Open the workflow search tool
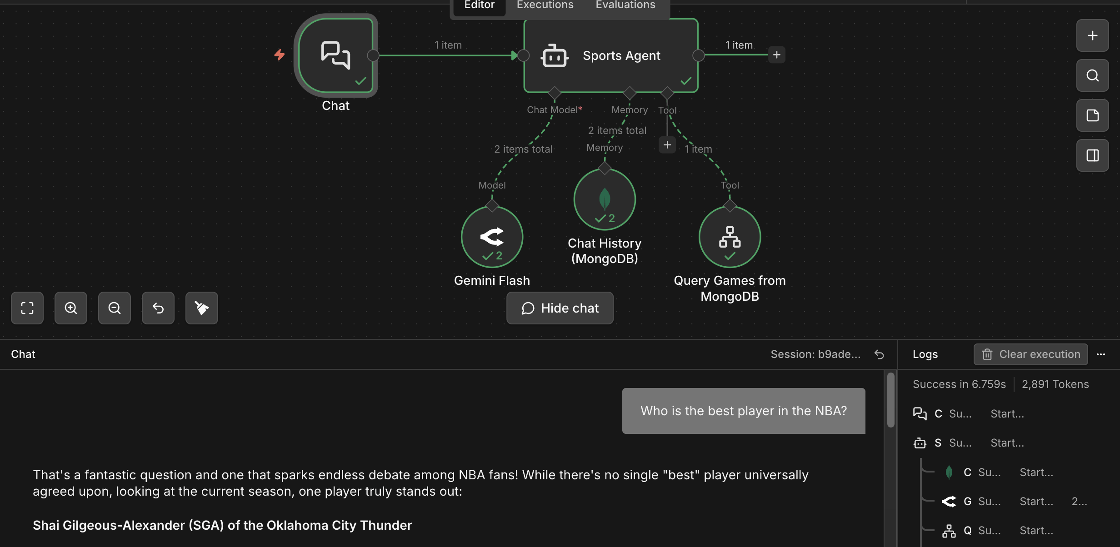Image resolution: width=1120 pixels, height=547 pixels. click(x=1092, y=75)
